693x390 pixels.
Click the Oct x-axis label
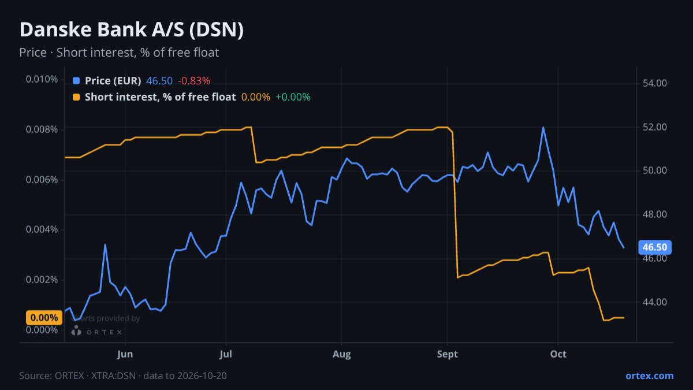tap(558, 354)
